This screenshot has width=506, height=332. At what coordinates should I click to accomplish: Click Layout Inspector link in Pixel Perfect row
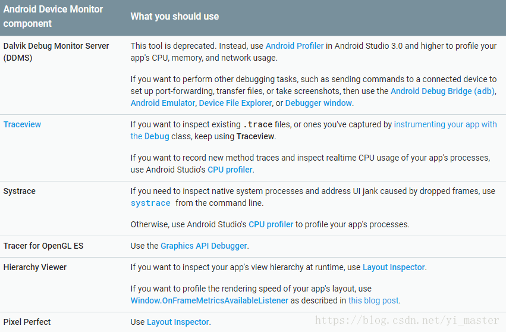tap(178, 322)
